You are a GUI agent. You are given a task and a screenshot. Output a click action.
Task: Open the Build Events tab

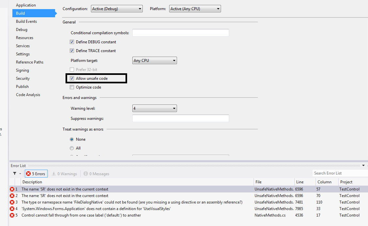pyautogui.click(x=26, y=21)
